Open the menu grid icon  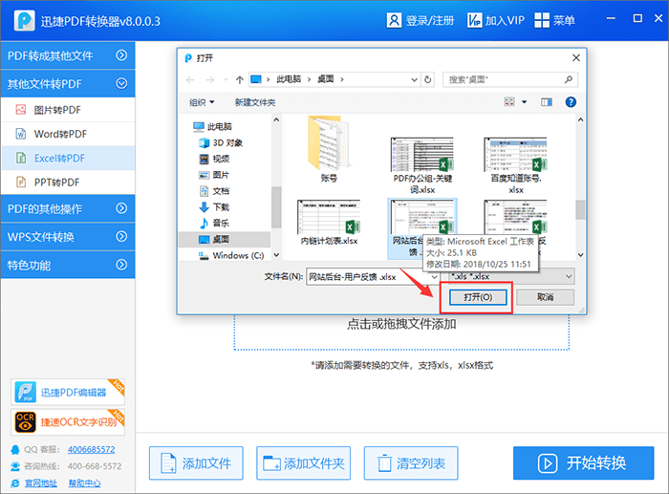pyautogui.click(x=542, y=20)
